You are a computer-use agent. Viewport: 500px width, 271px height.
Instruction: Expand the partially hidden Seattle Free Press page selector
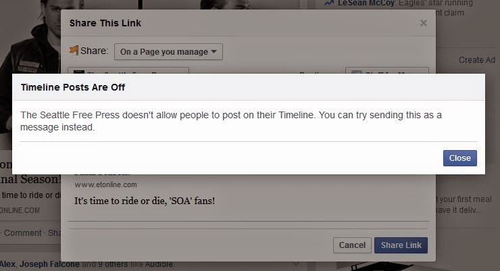128,70
